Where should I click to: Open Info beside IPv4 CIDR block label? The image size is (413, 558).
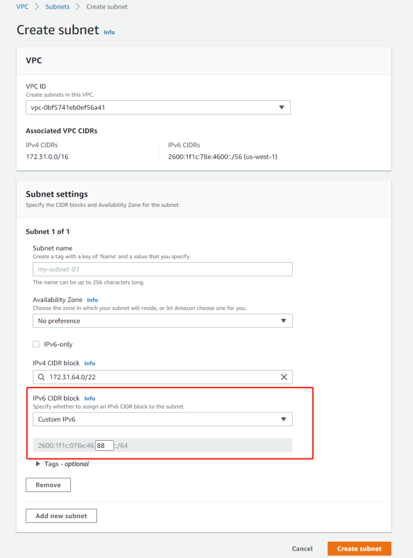tap(89, 363)
